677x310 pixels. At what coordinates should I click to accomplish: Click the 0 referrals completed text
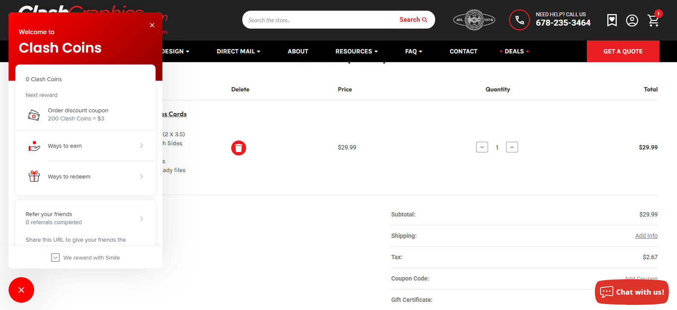tap(53, 222)
